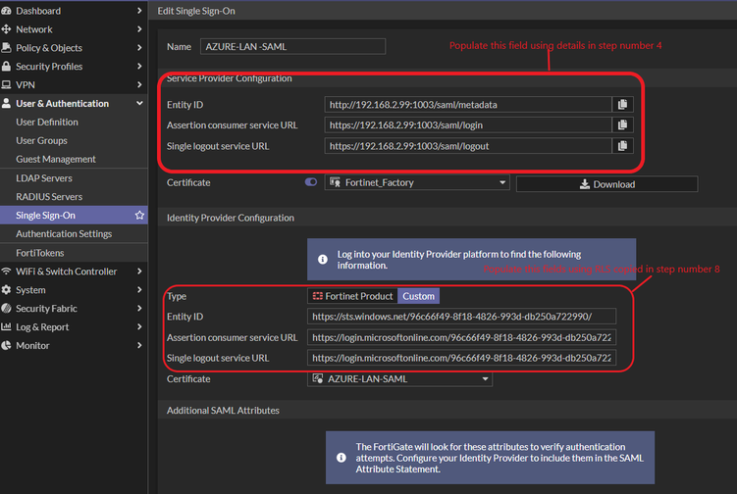Expand the Dashboard menu chevron

coord(139,11)
